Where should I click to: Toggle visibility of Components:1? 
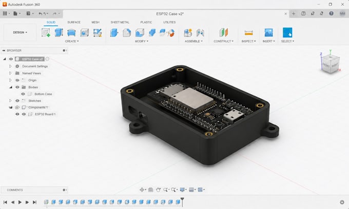click(x=17, y=107)
